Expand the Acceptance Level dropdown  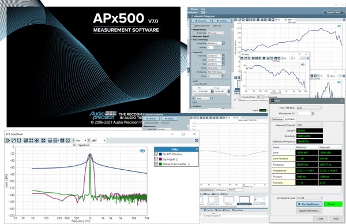pyautogui.click(x=309, y=198)
